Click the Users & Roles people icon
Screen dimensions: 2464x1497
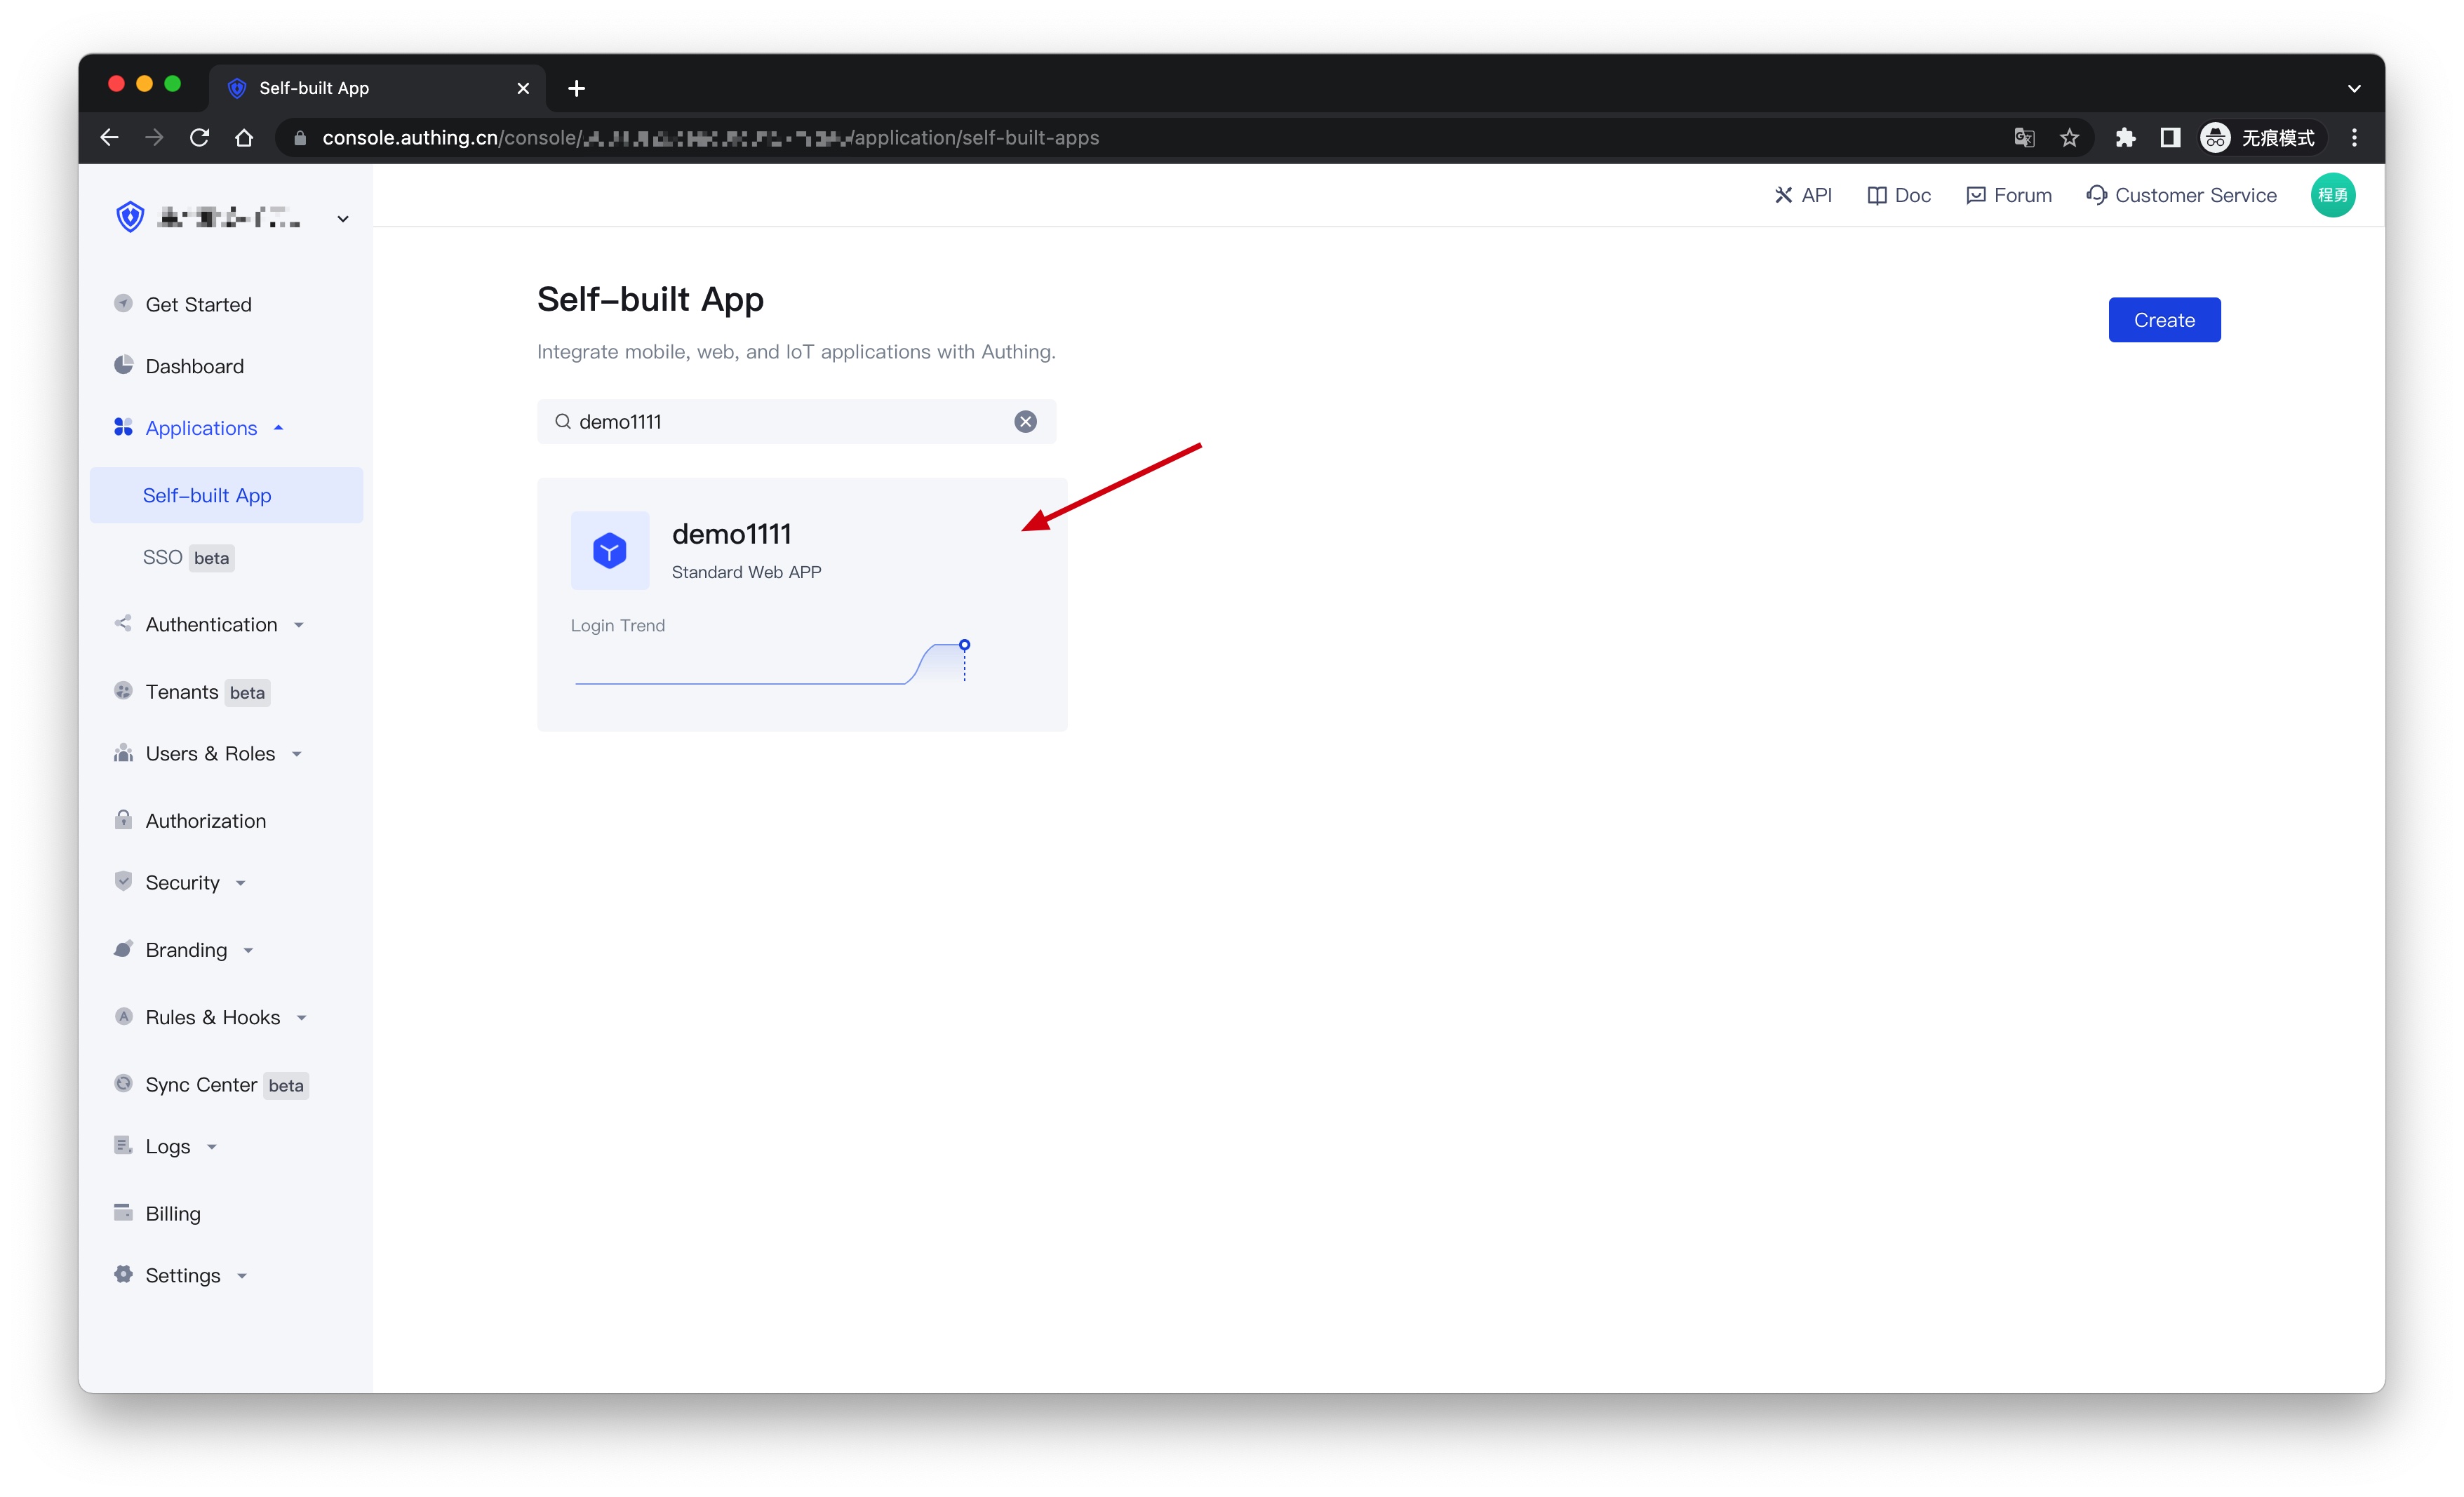(123, 752)
